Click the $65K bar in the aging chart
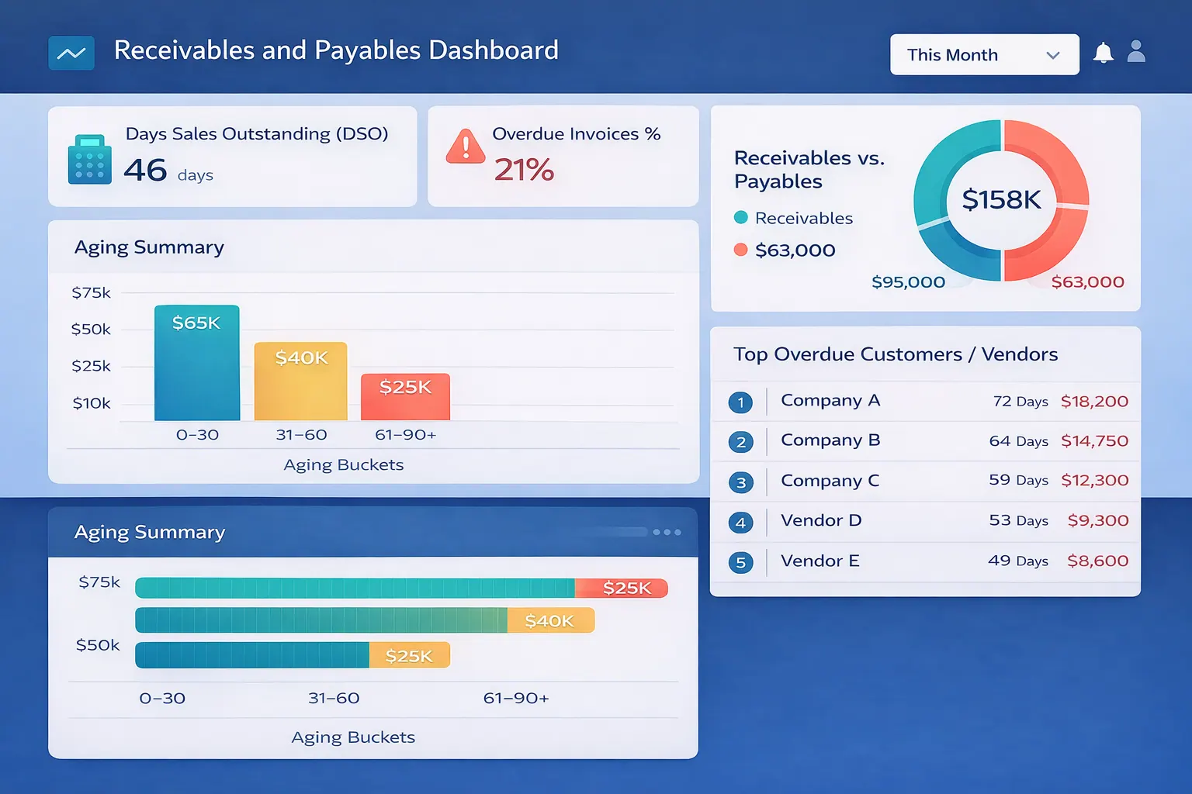 coord(197,364)
